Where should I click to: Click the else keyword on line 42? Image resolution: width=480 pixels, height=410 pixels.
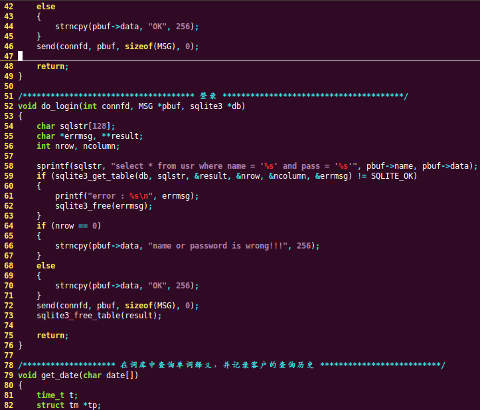pyautogui.click(x=46, y=7)
